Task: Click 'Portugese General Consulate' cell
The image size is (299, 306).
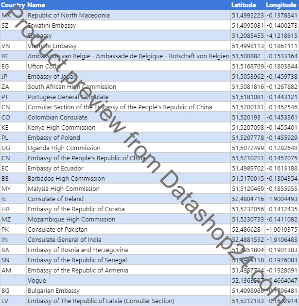Action: [x=128, y=97]
